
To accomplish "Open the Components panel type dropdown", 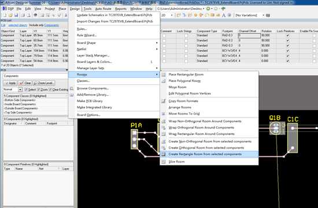I will pyautogui.click(x=35, y=76).
